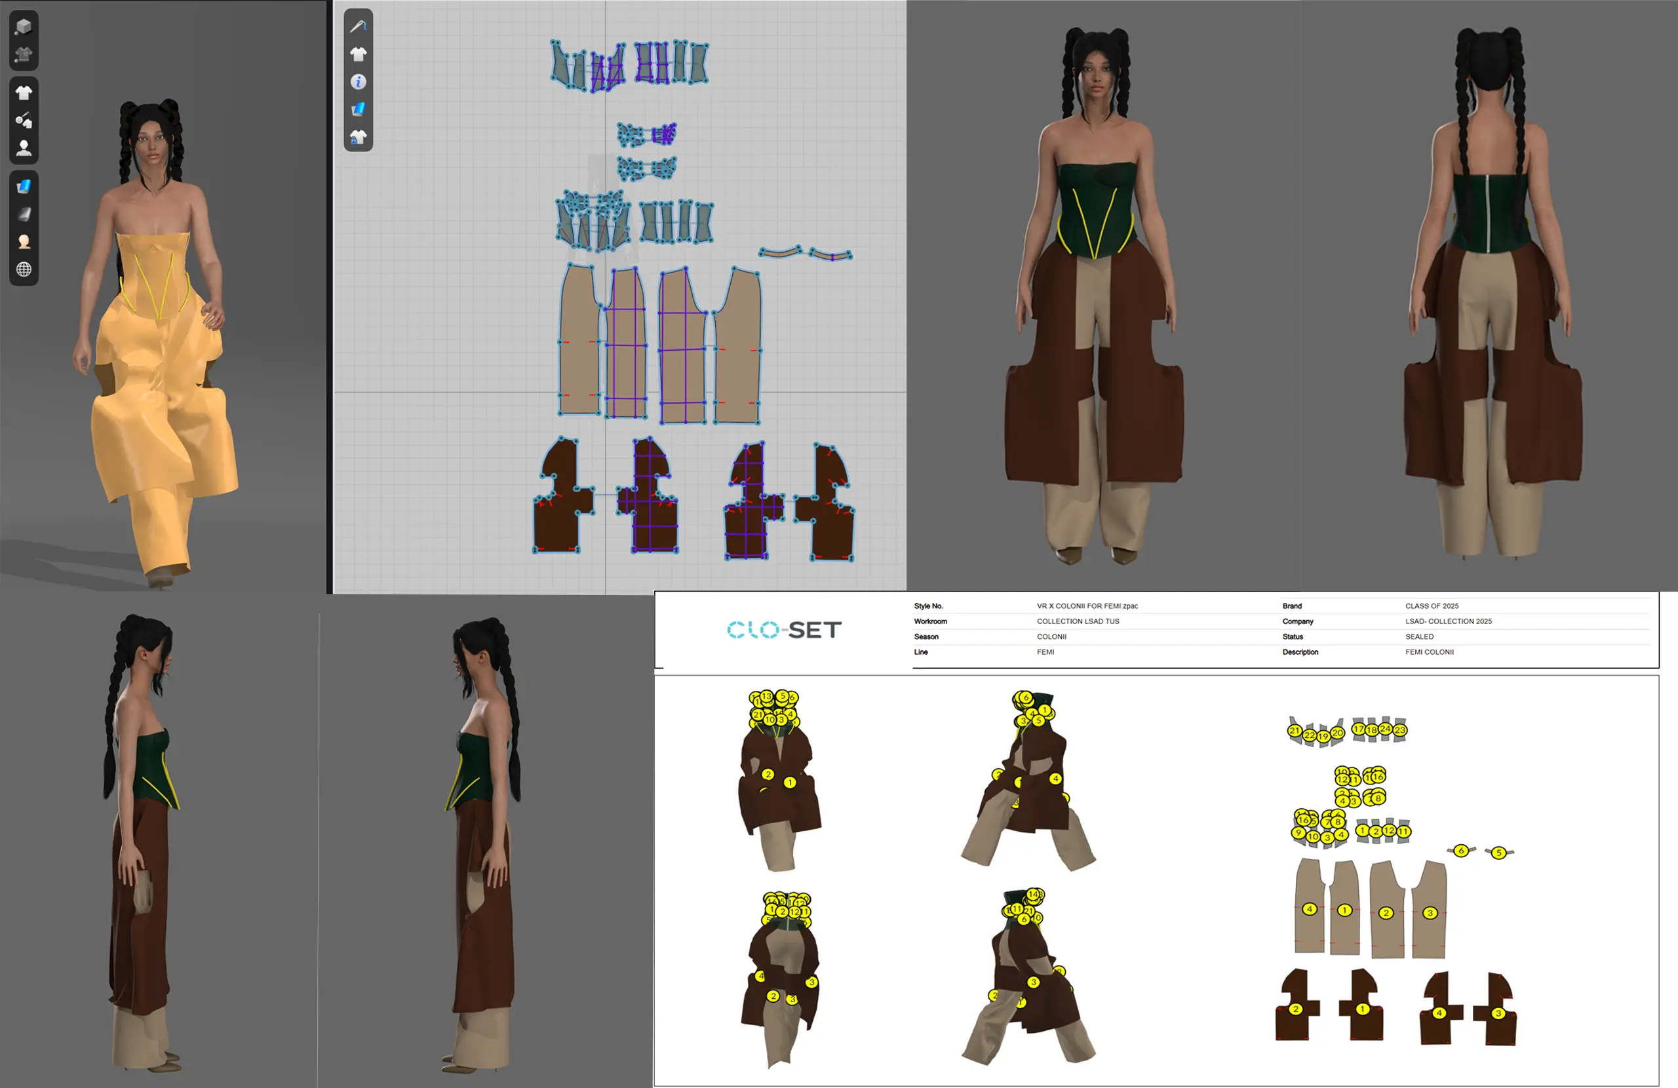Toggle the blue info 'i' display icon
Screen dimensions: 1678x1088
[x=358, y=82]
